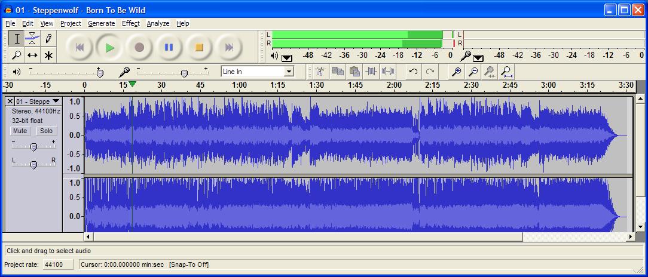Open the Generate menu

click(101, 23)
